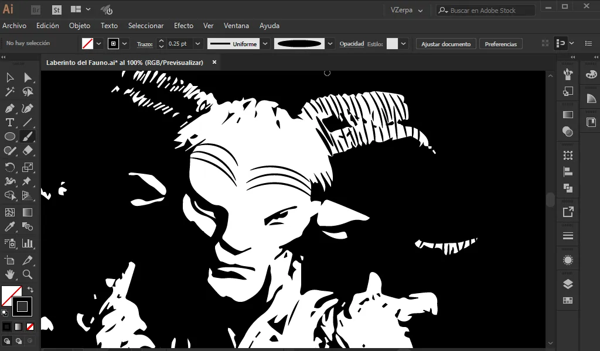Switch to Draw Behind mode
This screenshot has height=351, width=600.
(18, 340)
